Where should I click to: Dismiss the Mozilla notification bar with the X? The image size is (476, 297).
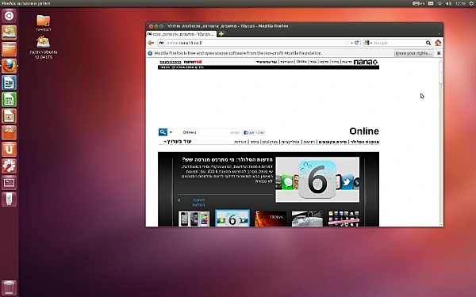tap(439, 53)
